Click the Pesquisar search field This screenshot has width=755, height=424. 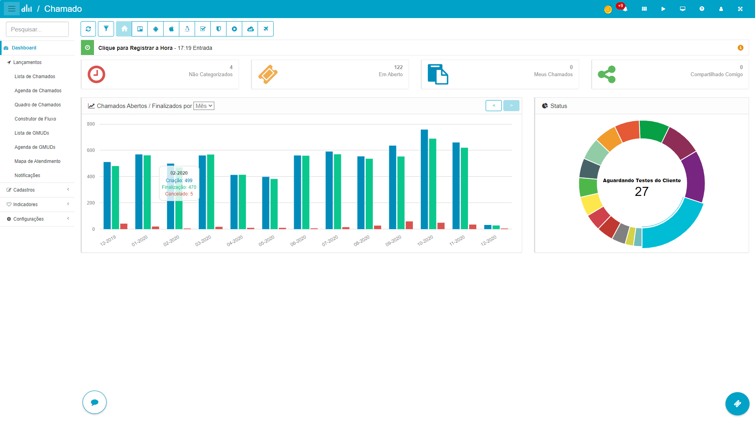pos(37,29)
